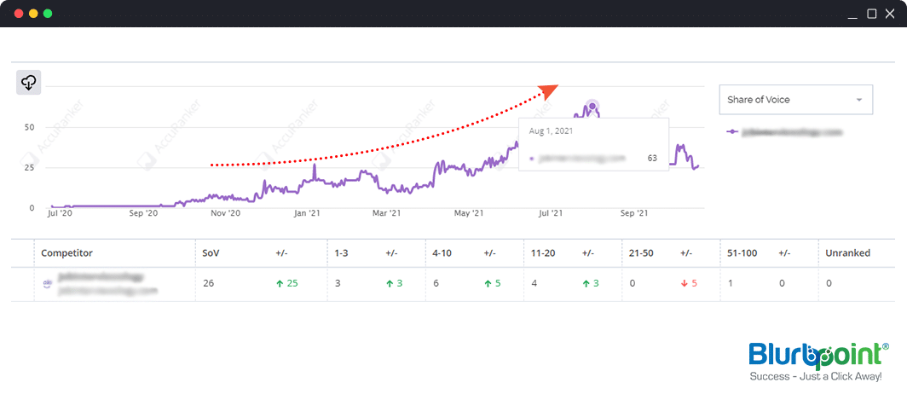Screen dimensions: 907x400
Task: Toggle the purple series in chart legend
Action: 784,133
